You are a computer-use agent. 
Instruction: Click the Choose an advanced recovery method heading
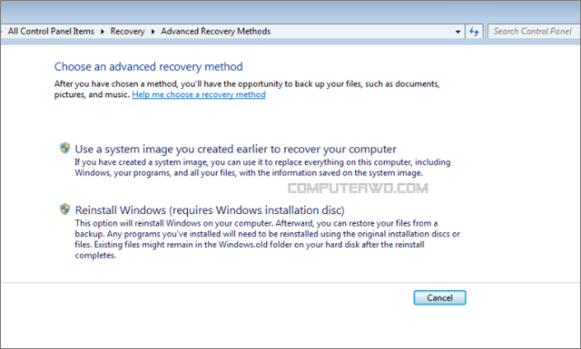point(149,66)
